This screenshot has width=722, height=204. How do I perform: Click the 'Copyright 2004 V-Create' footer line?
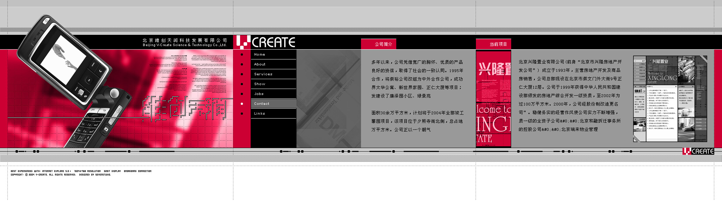pyautogui.click(x=61, y=175)
